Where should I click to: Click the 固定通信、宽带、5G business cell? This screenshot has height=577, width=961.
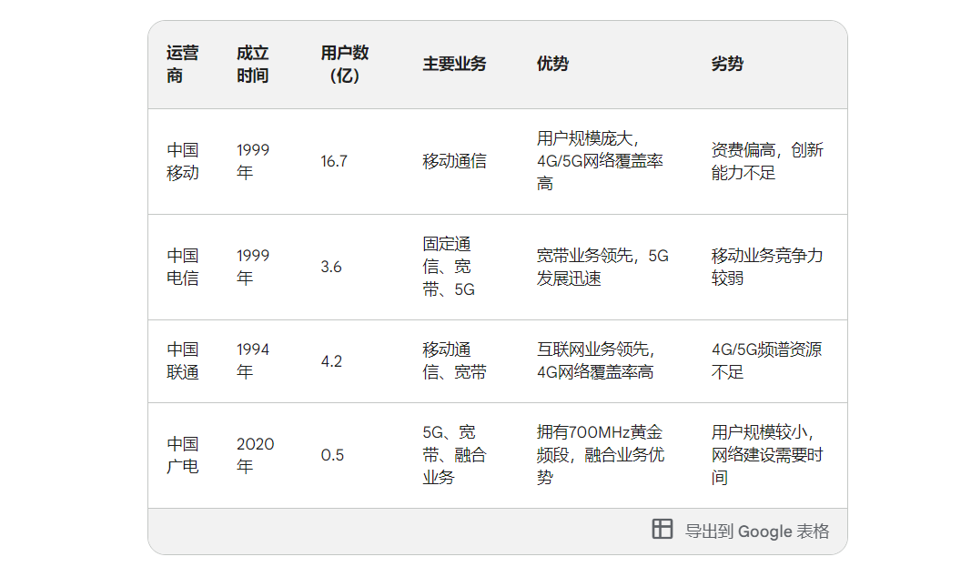[x=449, y=267]
